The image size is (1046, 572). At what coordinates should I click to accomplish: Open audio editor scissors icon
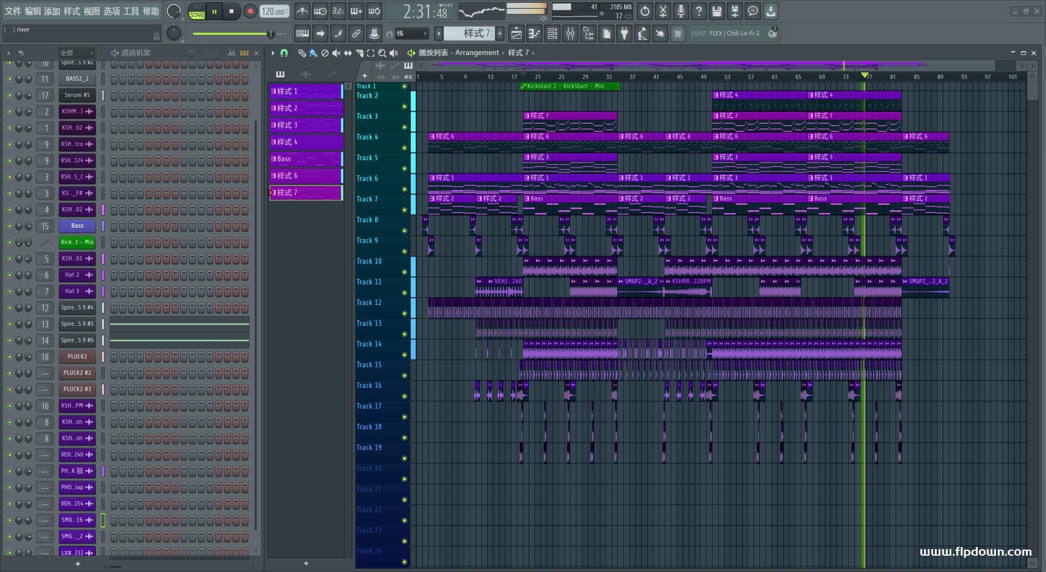pyautogui.click(x=663, y=11)
